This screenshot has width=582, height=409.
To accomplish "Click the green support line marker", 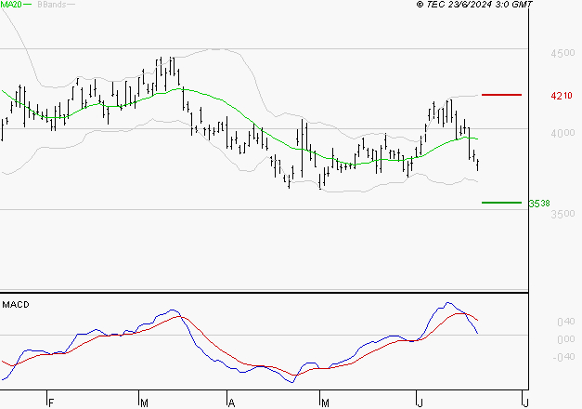I will coord(501,203).
